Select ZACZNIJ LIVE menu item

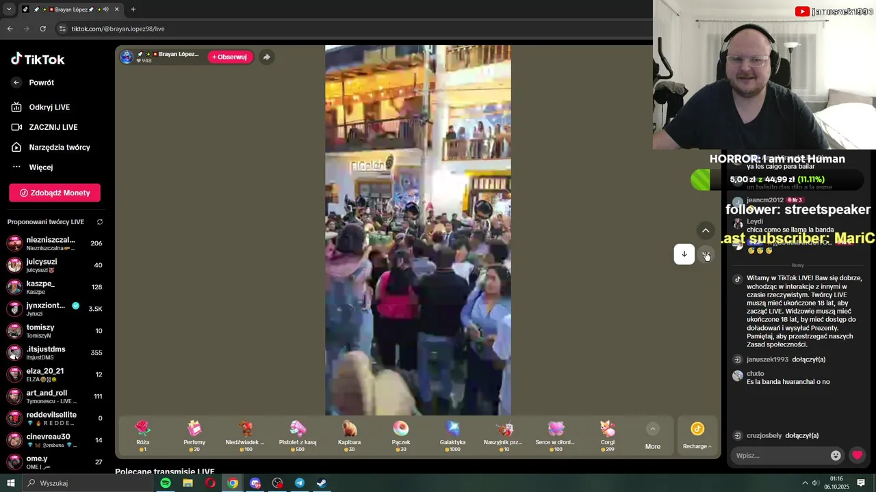pos(44,127)
